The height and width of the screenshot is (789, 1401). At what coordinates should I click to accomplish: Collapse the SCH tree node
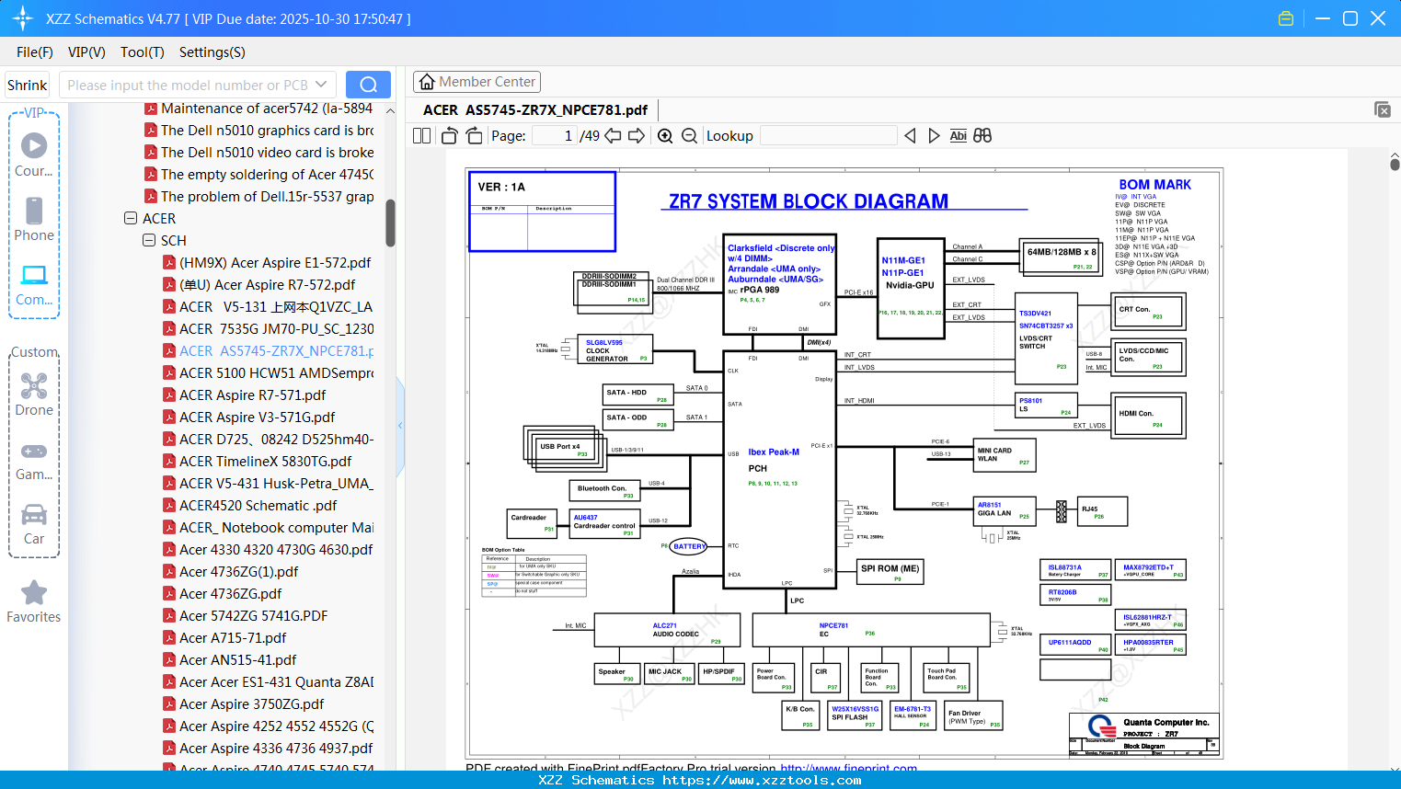pos(149,241)
